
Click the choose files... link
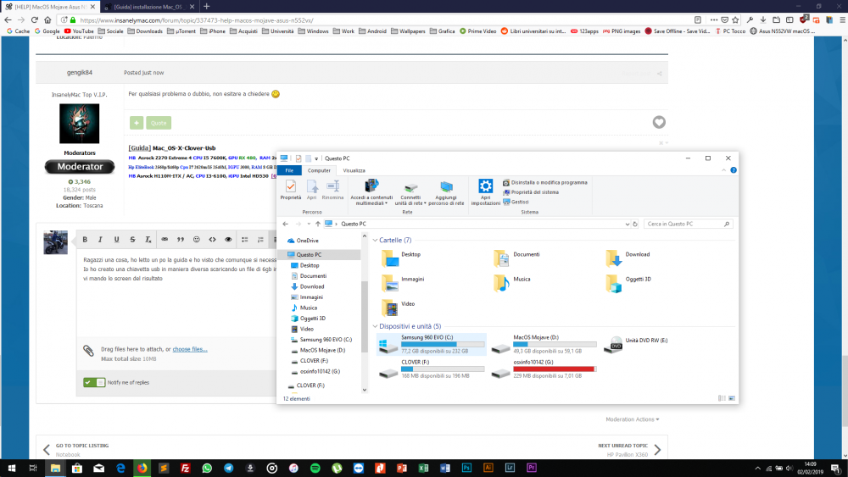pos(190,349)
